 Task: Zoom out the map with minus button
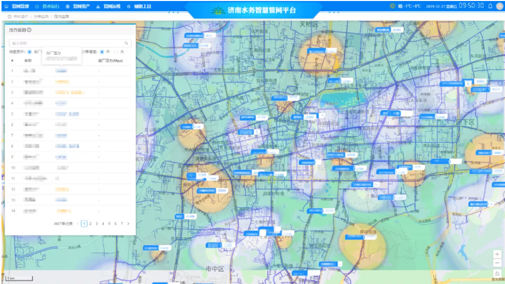[x=497, y=263]
